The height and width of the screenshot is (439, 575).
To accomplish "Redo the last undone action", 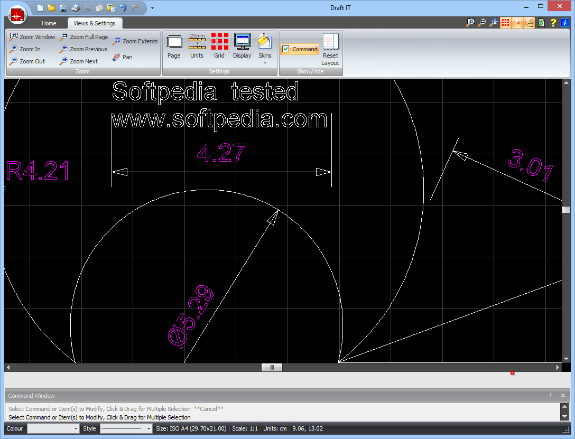I will pos(135,8).
